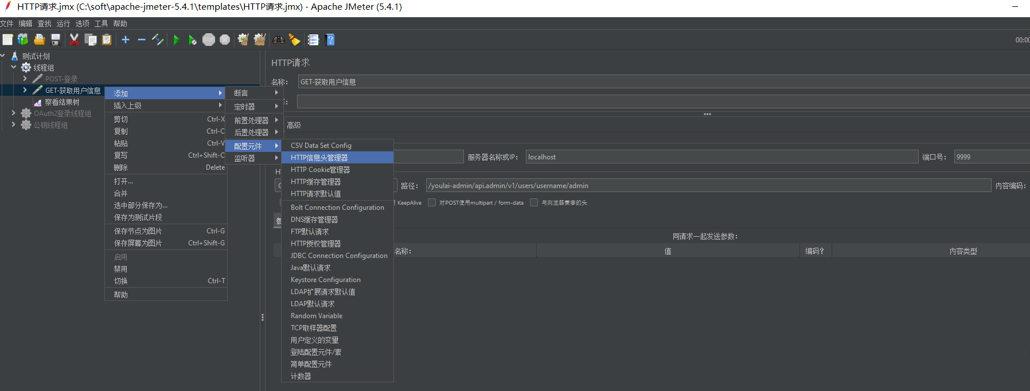Click the 测试计划 flask icon in tree

click(x=15, y=56)
